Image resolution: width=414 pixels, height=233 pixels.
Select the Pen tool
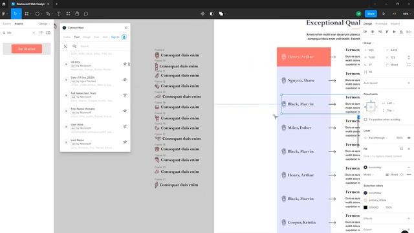tap(48, 14)
